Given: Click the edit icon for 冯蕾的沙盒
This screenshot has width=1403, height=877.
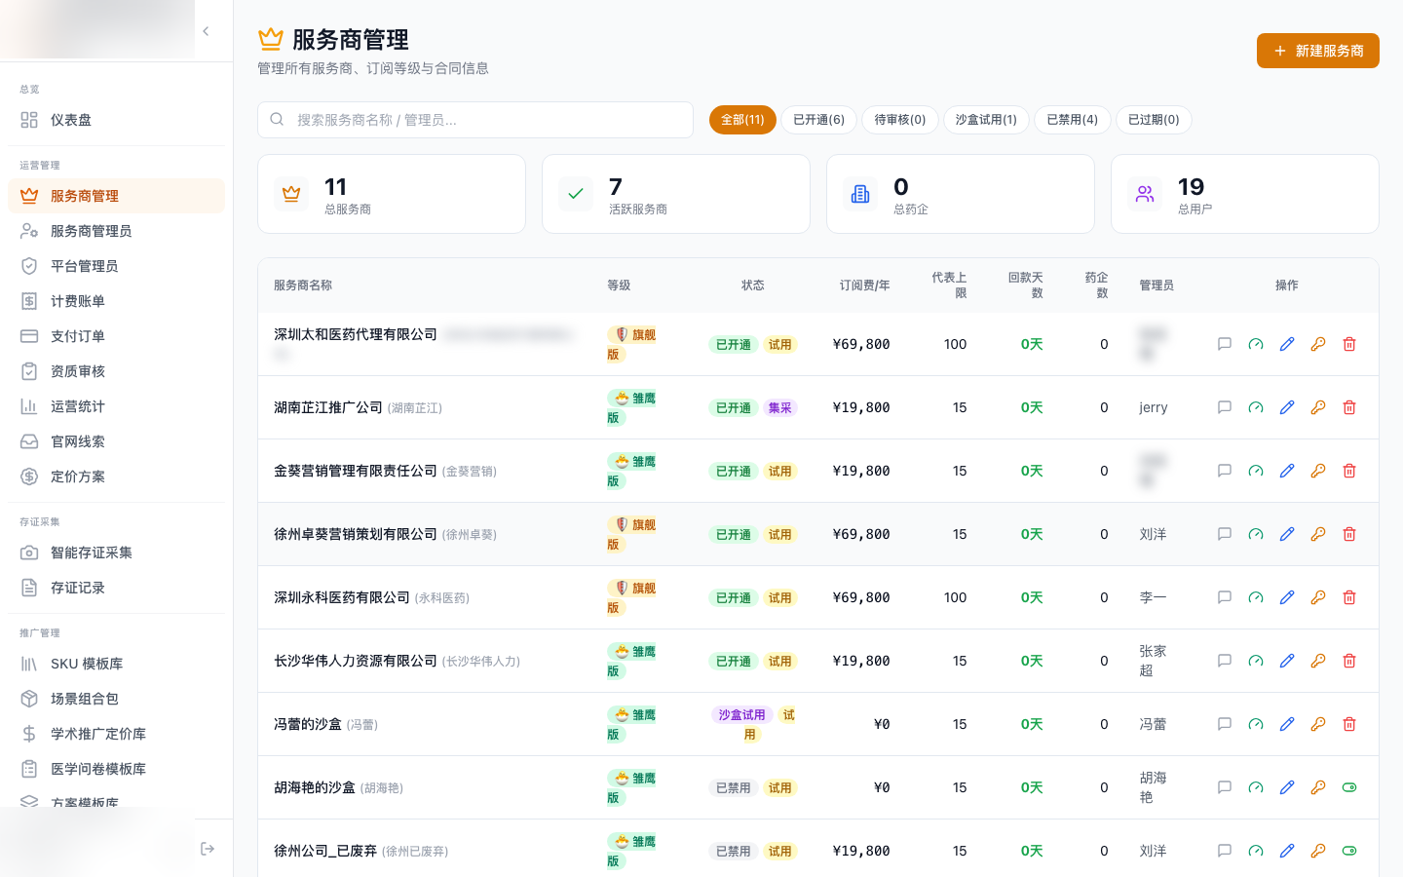Looking at the screenshot, I should click(1287, 724).
